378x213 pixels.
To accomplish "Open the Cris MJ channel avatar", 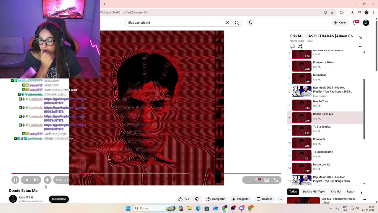I will (13, 199).
